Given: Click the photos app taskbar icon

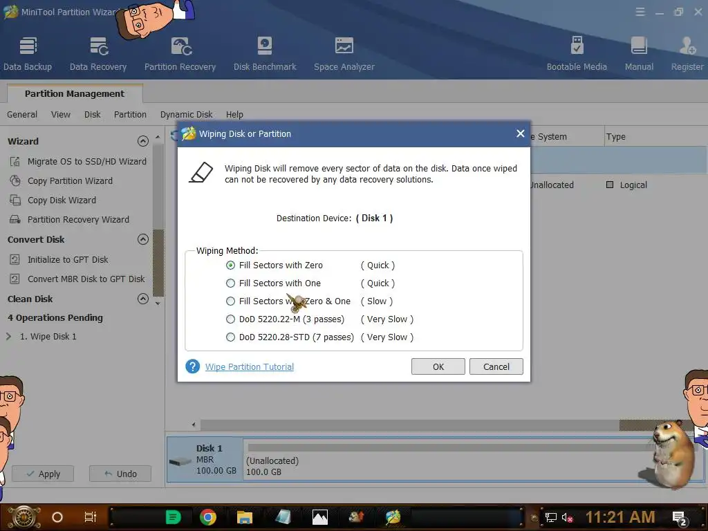Looking at the screenshot, I should coord(319,517).
